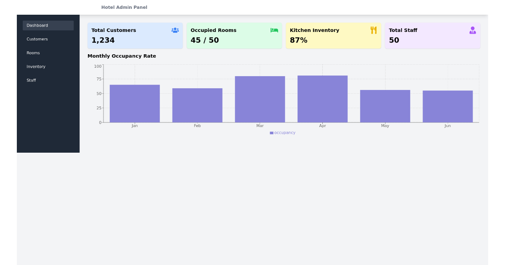The image size is (505, 265).
Task: Click the Total Customers card
Action: [135, 35]
